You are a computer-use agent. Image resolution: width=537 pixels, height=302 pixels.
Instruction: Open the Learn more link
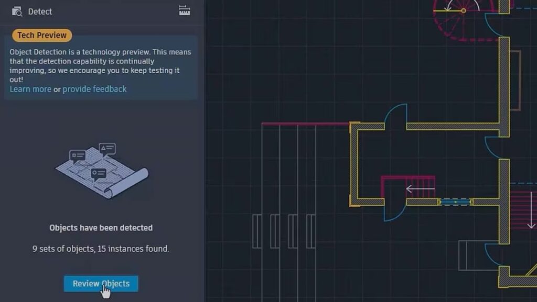click(x=30, y=89)
